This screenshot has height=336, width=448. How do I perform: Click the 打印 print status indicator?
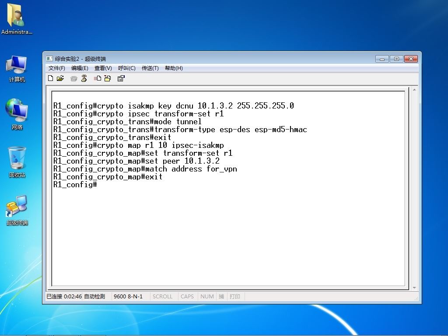tap(234, 296)
